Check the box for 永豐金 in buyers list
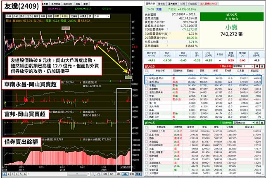 [146, 85]
